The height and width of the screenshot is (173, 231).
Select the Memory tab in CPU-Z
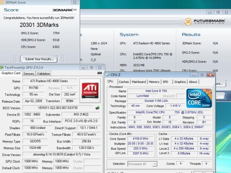[x=154, y=82]
